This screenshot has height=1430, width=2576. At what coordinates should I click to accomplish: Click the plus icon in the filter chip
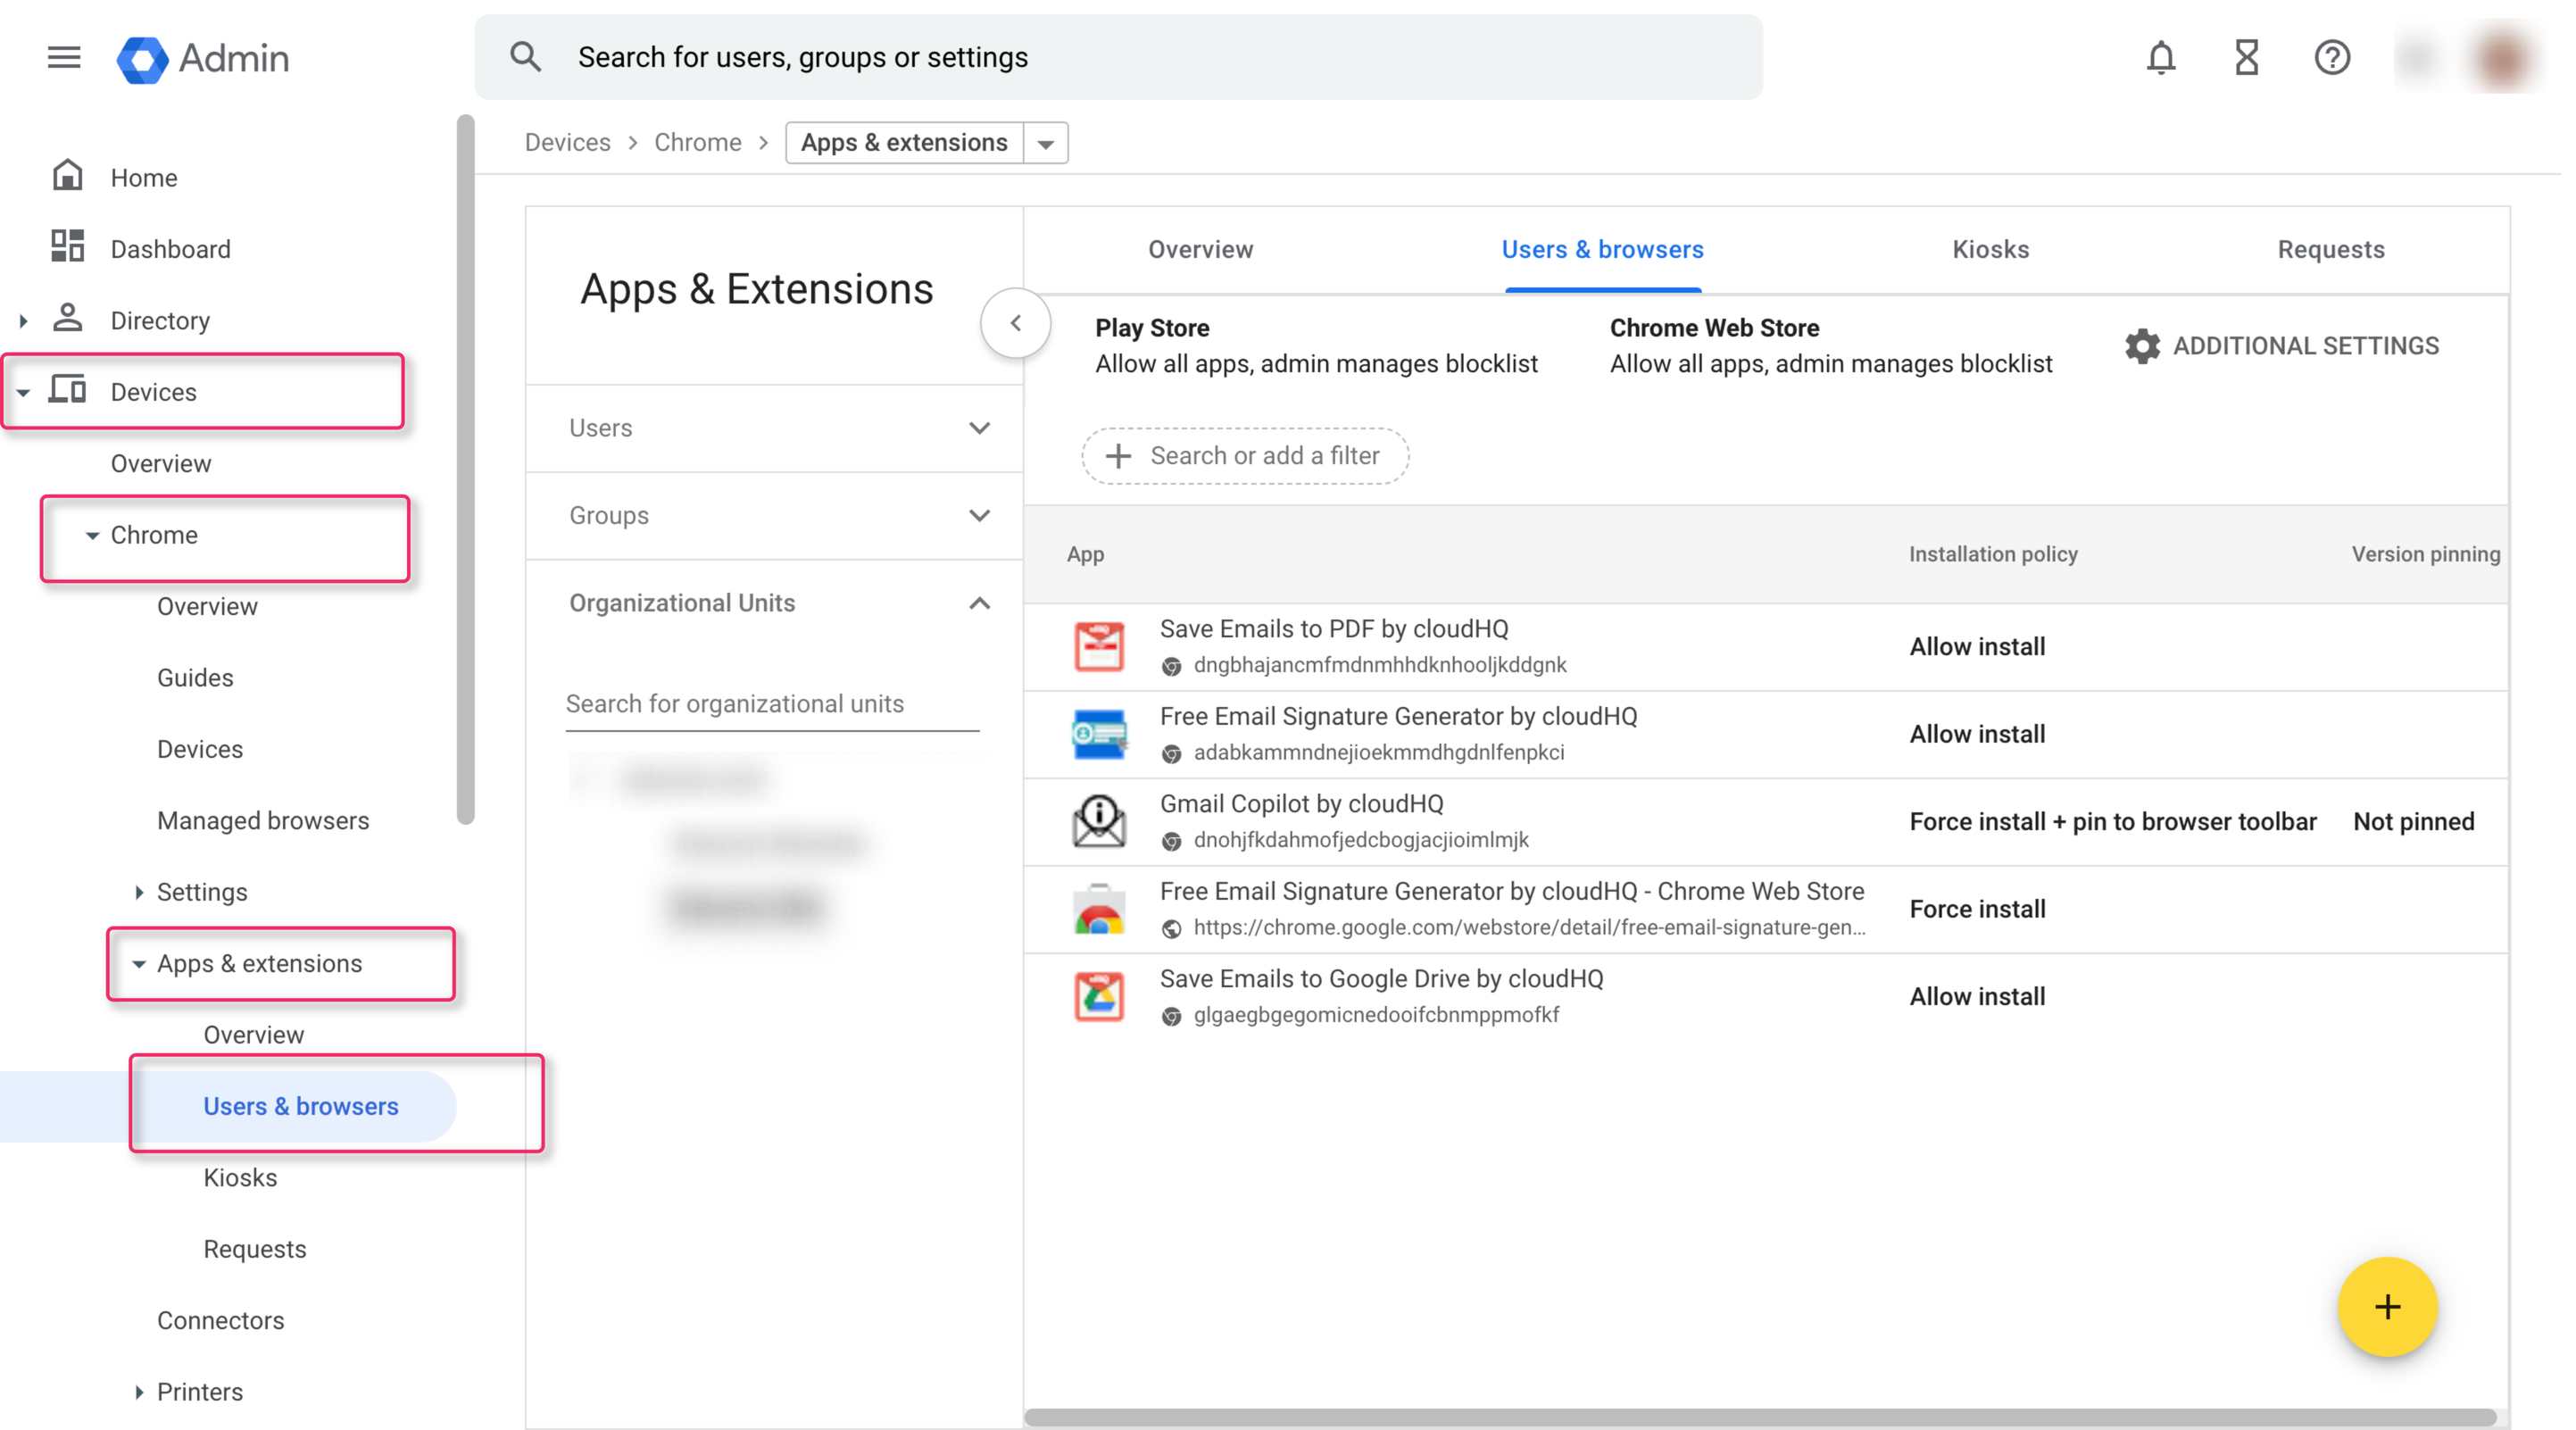click(x=1117, y=456)
